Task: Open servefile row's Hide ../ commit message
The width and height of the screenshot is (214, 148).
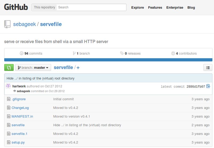Action: pyautogui.click(x=87, y=125)
